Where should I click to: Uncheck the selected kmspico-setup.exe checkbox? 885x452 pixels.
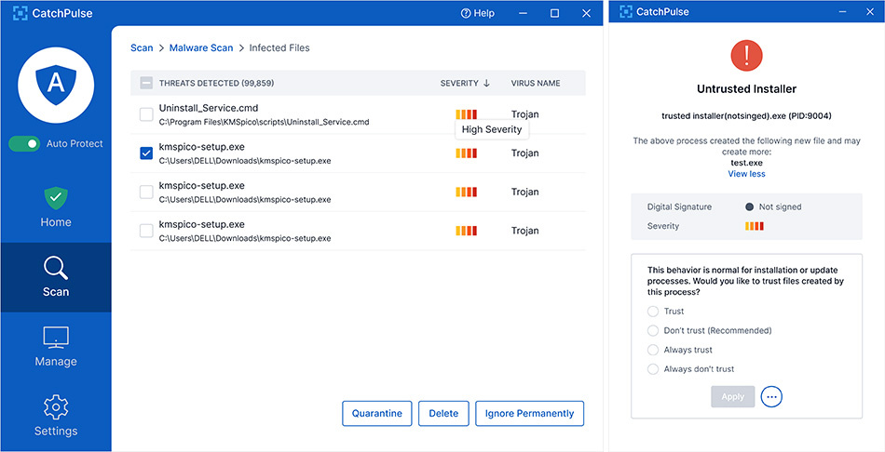(146, 153)
